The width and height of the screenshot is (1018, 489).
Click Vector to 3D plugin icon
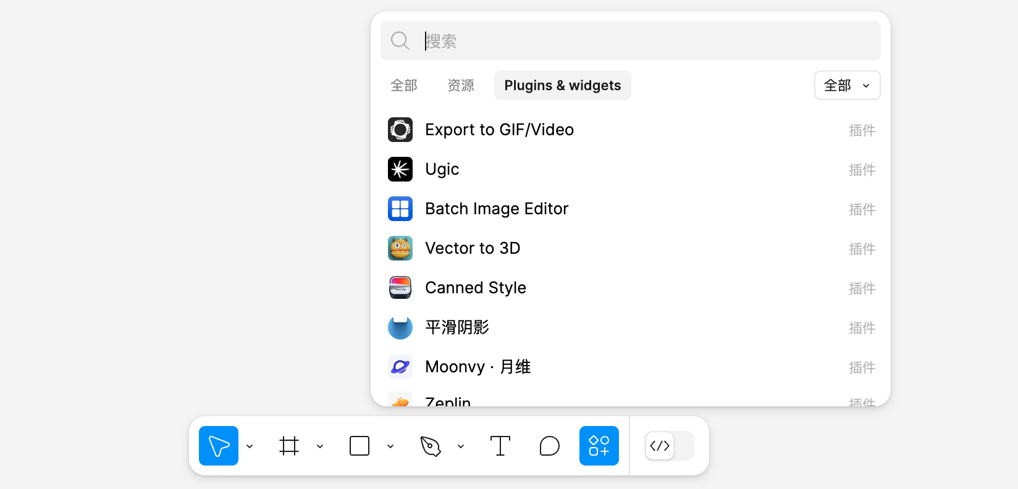400,248
